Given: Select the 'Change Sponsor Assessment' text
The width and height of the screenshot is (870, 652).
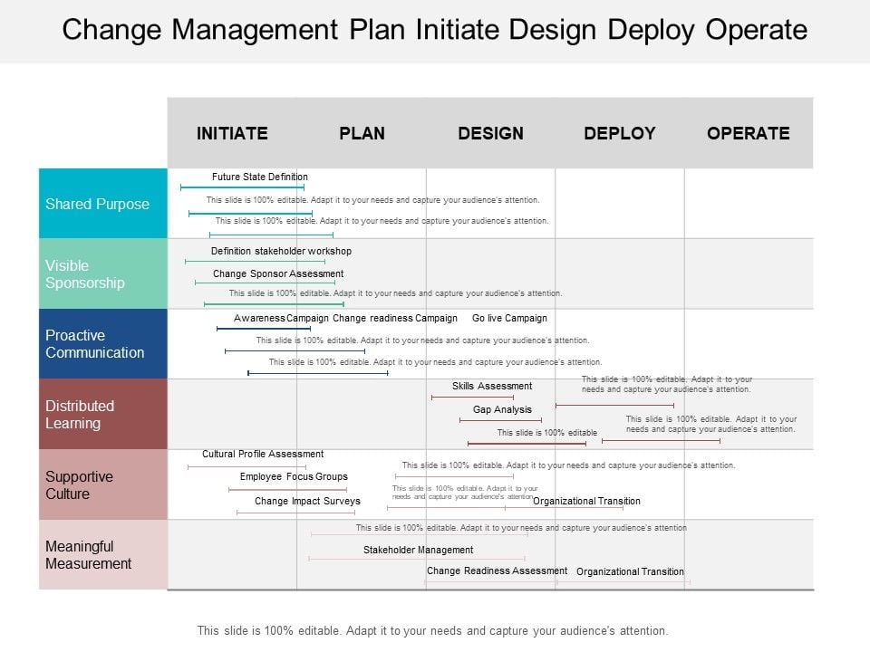Looking at the screenshot, I should pos(278,273).
